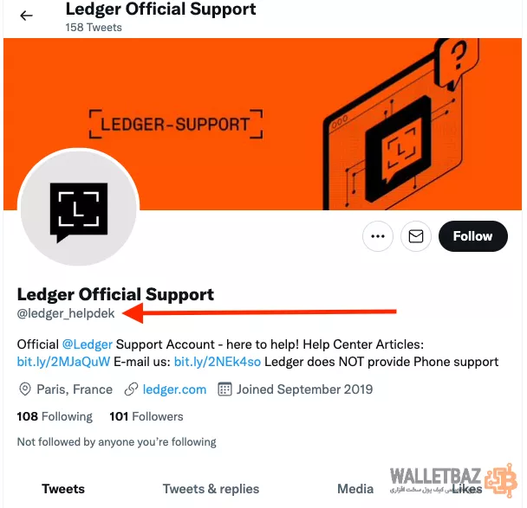Switch to the Likes tab
Viewport: 527px width, 508px height.
pyautogui.click(x=466, y=489)
